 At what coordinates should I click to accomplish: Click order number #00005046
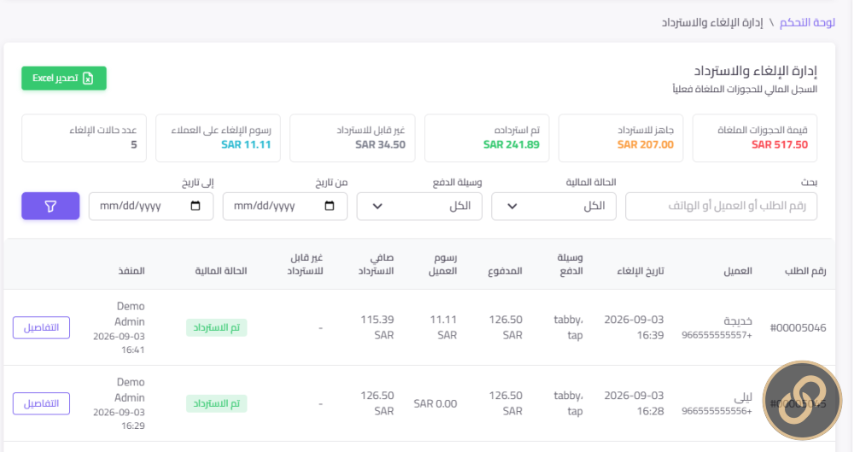pos(798,328)
